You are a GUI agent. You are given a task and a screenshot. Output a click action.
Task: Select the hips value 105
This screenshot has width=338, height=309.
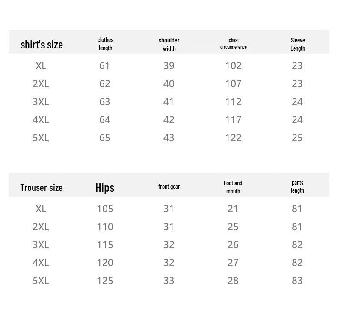click(x=105, y=209)
